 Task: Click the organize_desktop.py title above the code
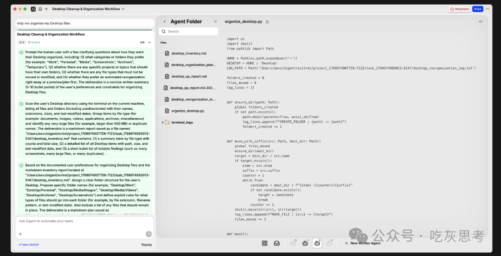[244, 22]
